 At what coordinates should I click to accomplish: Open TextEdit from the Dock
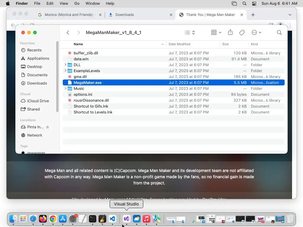coord(83,219)
